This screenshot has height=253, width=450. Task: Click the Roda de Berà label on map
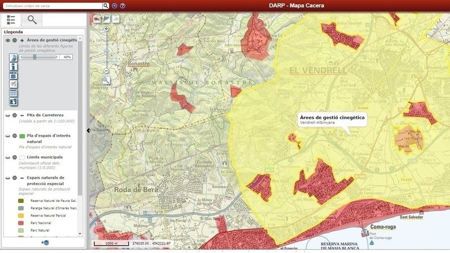tap(136, 189)
